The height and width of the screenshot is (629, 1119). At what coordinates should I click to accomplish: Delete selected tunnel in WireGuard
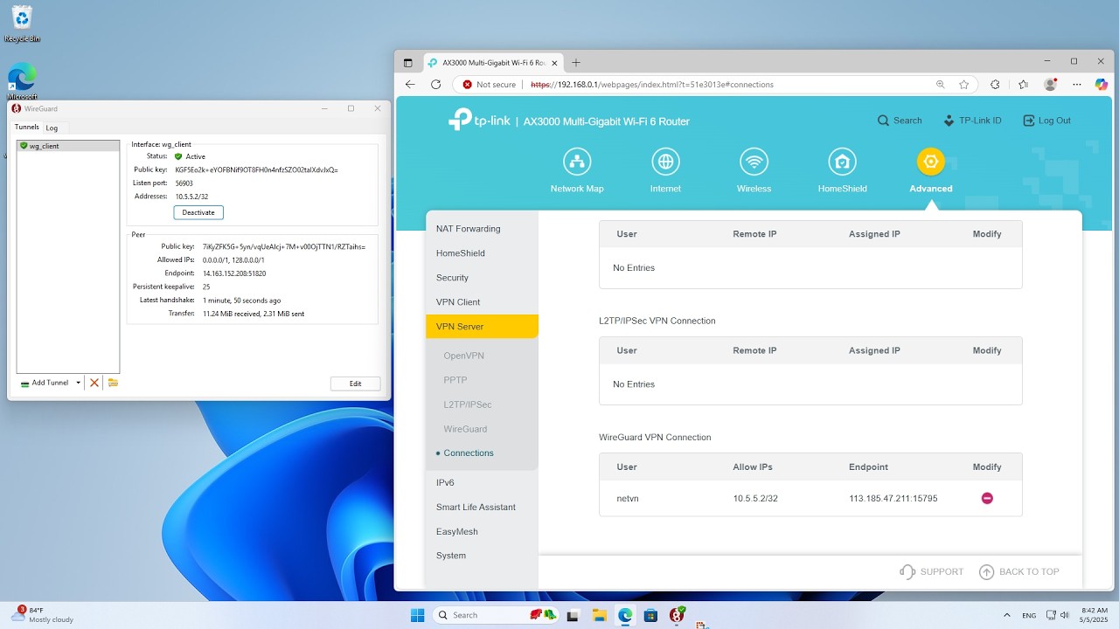tap(94, 383)
